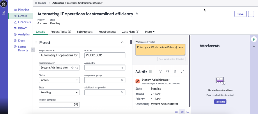
Task: Open the Project Tasks (2) tab
Action: click(x=61, y=32)
